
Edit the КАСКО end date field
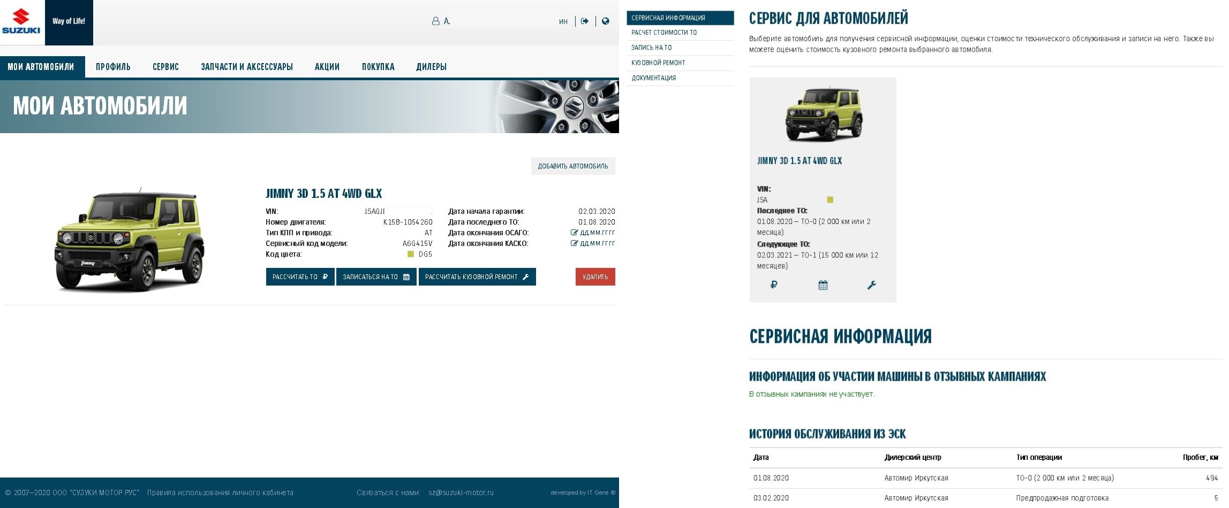[x=593, y=243]
